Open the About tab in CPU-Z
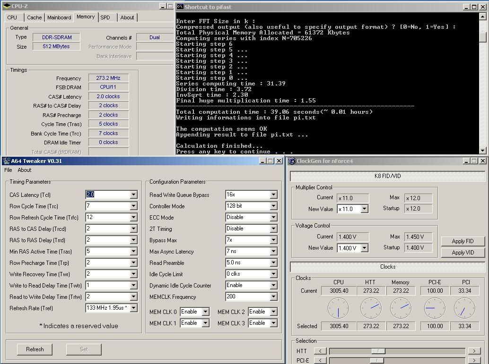 [x=127, y=17]
